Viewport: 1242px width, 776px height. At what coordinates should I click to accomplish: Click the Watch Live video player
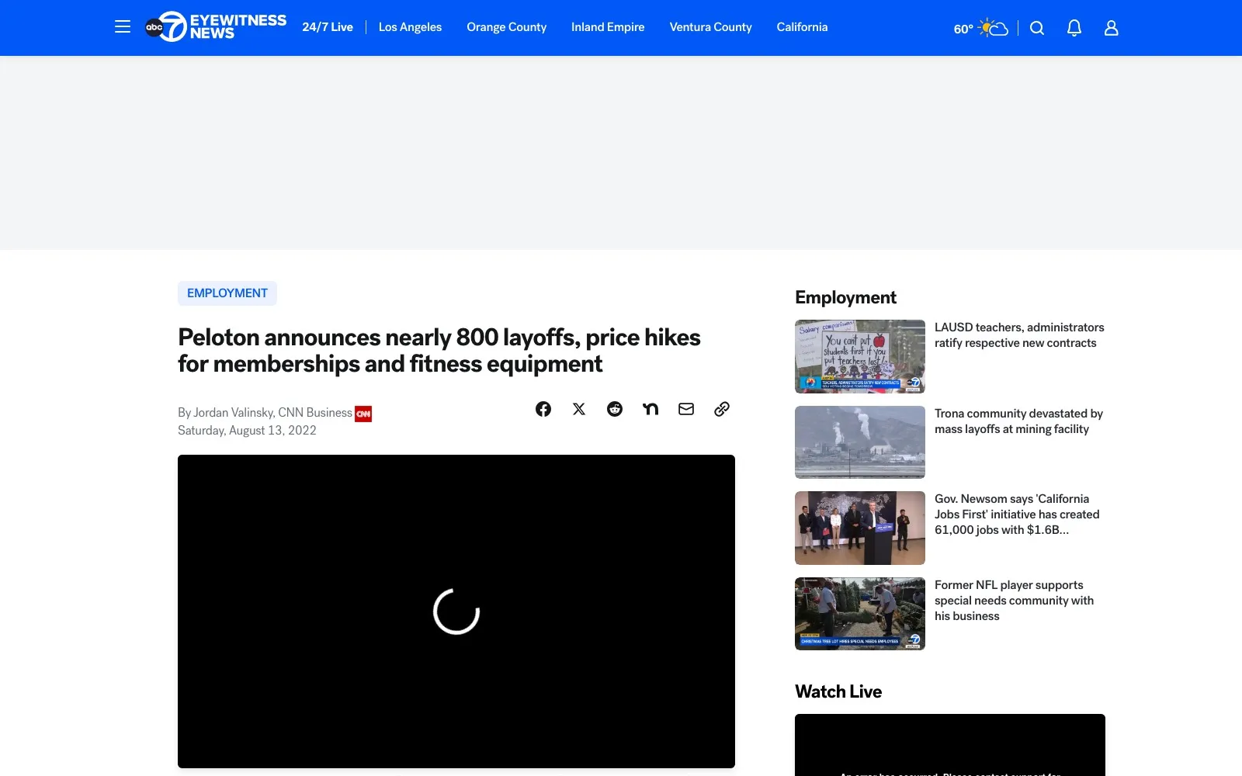tap(950, 745)
